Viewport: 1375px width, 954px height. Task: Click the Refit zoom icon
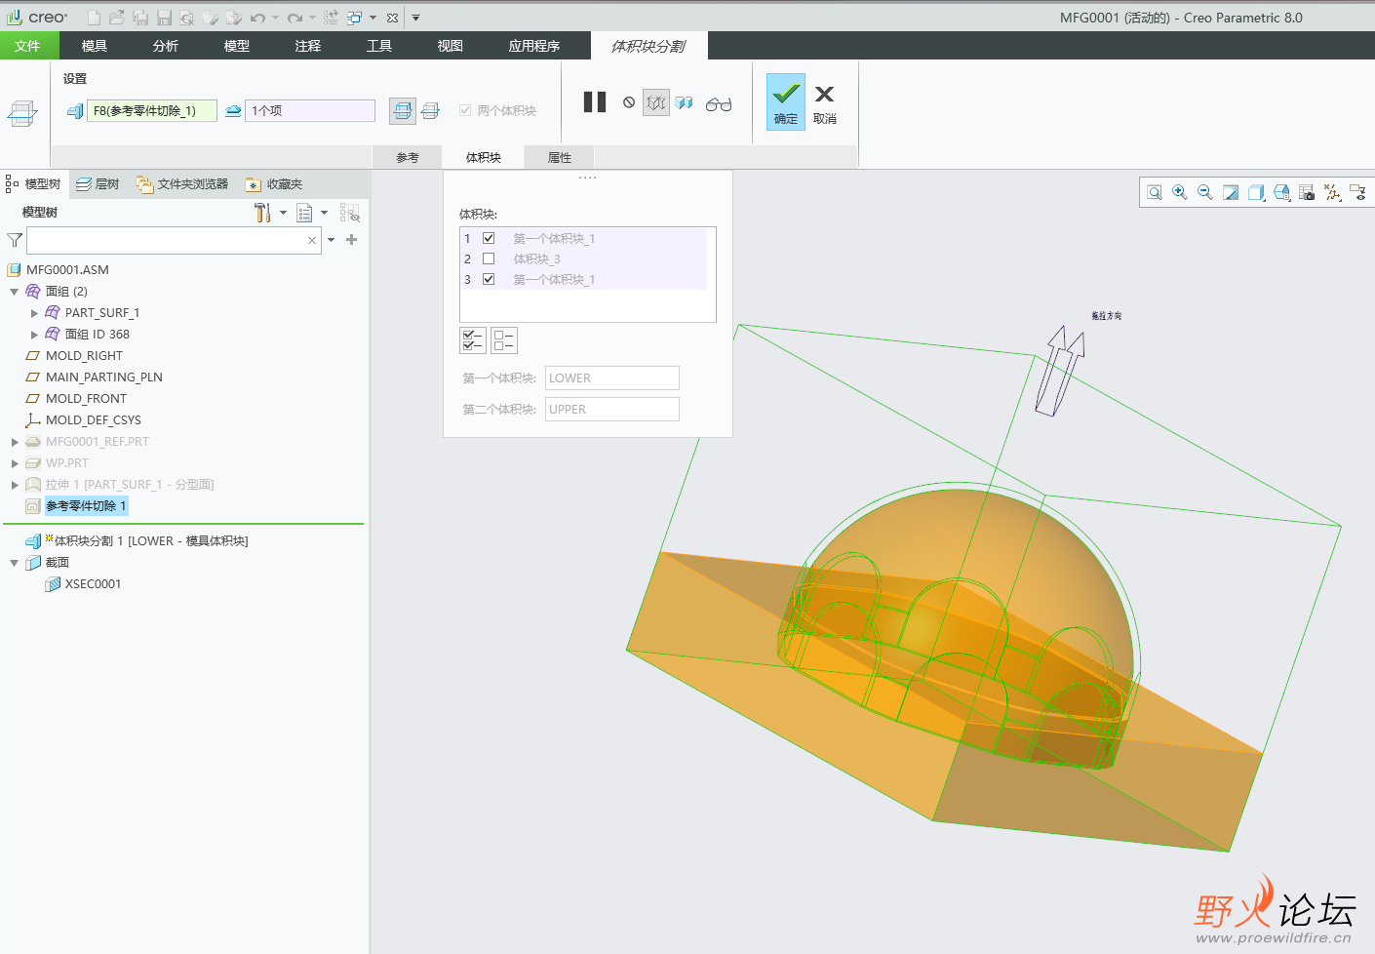tap(1155, 192)
